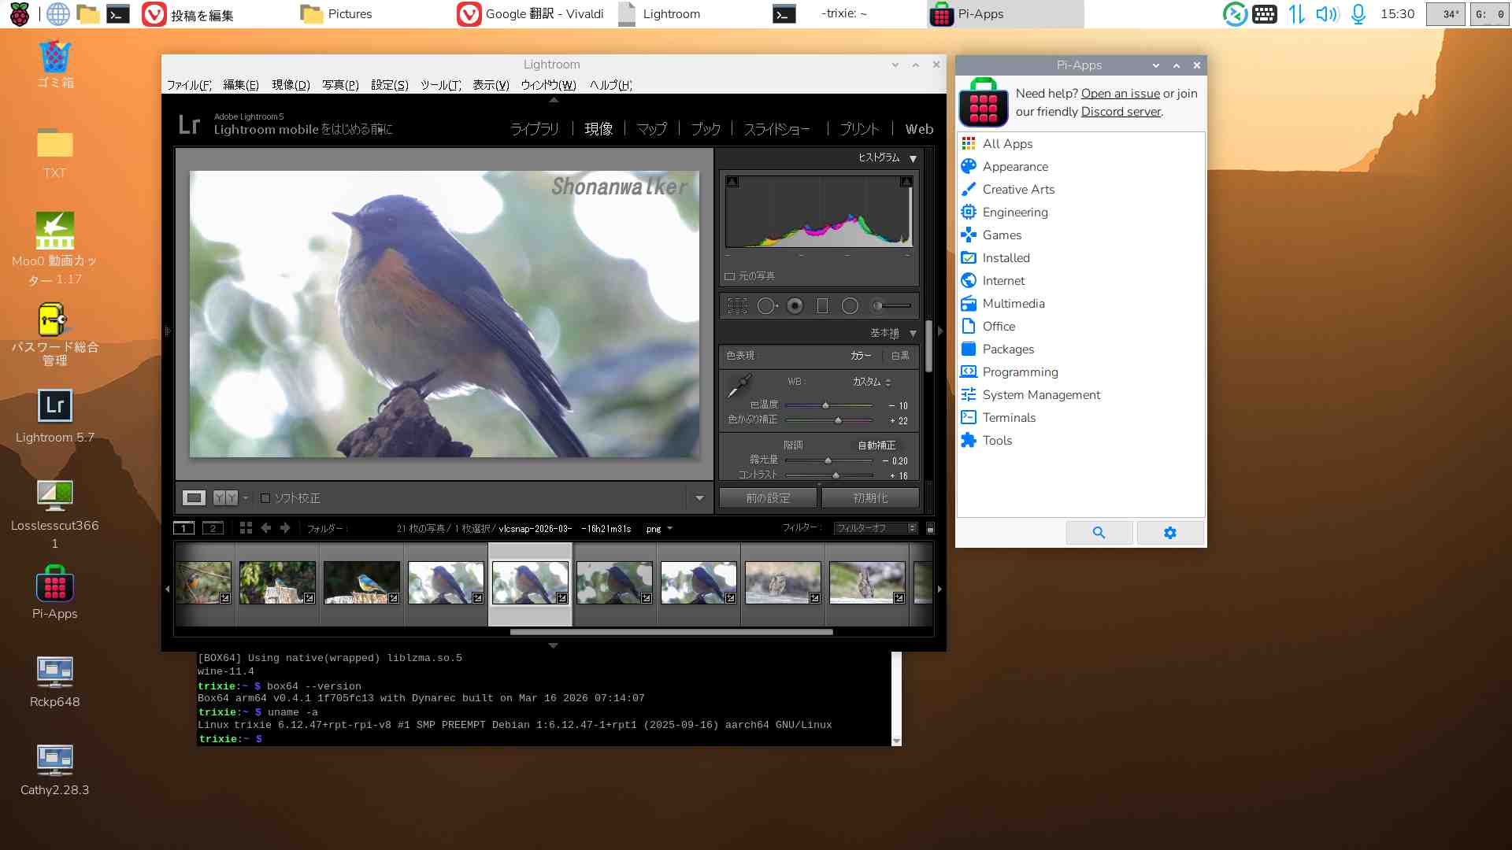
Task: Select the Radial Filter tool
Action: pos(850,306)
